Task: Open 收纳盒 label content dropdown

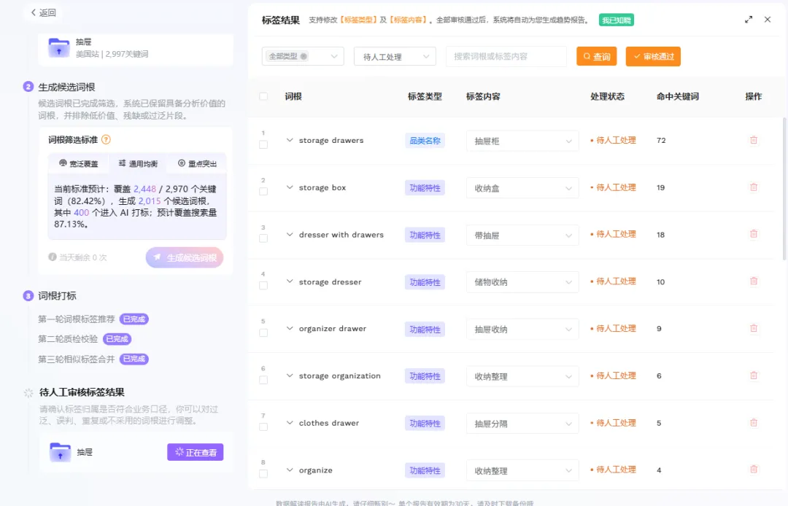Action: (522, 188)
